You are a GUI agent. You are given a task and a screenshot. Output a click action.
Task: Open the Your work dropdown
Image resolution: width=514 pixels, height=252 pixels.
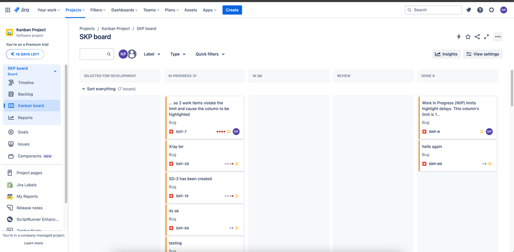[x=48, y=10]
